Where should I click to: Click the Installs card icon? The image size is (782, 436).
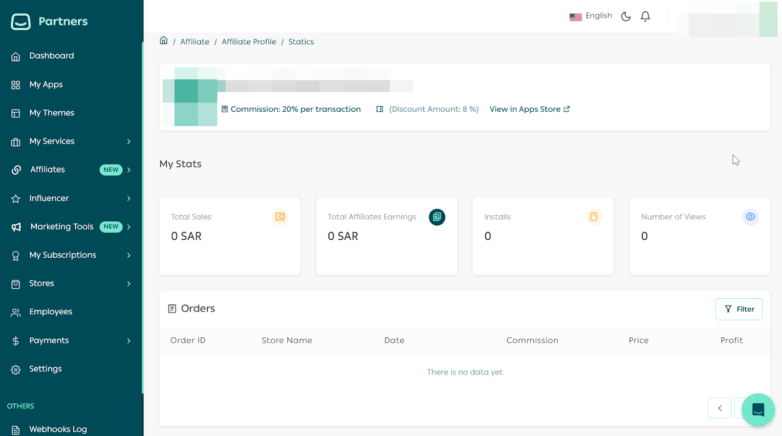coord(593,217)
